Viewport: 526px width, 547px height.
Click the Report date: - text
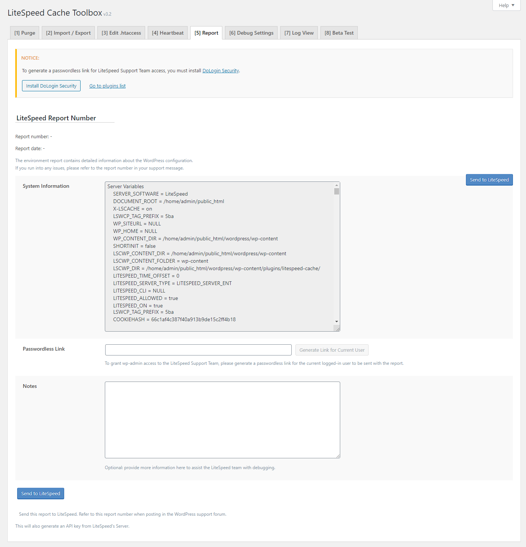point(30,149)
